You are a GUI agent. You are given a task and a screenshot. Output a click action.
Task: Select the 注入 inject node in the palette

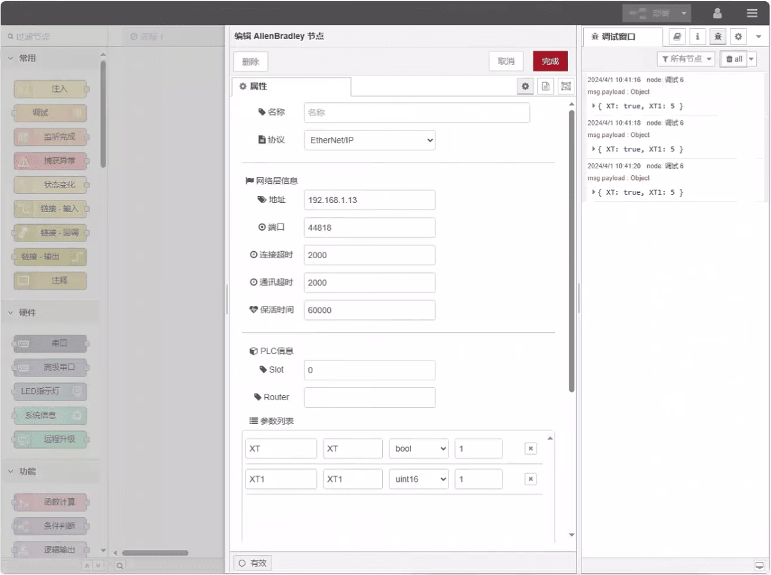click(x=51, y=89)
